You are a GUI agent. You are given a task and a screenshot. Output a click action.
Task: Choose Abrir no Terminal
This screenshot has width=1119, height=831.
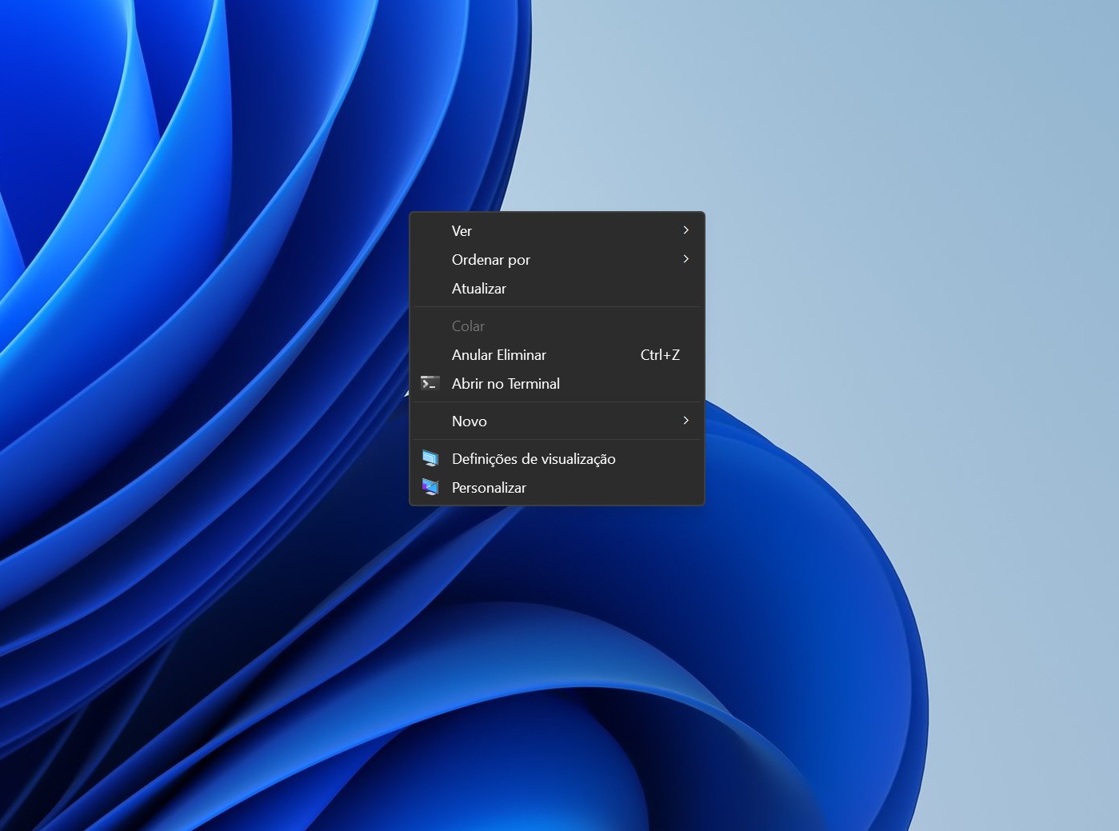click(x=506, y=384)
